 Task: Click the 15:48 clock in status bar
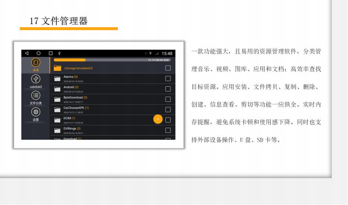167,54
